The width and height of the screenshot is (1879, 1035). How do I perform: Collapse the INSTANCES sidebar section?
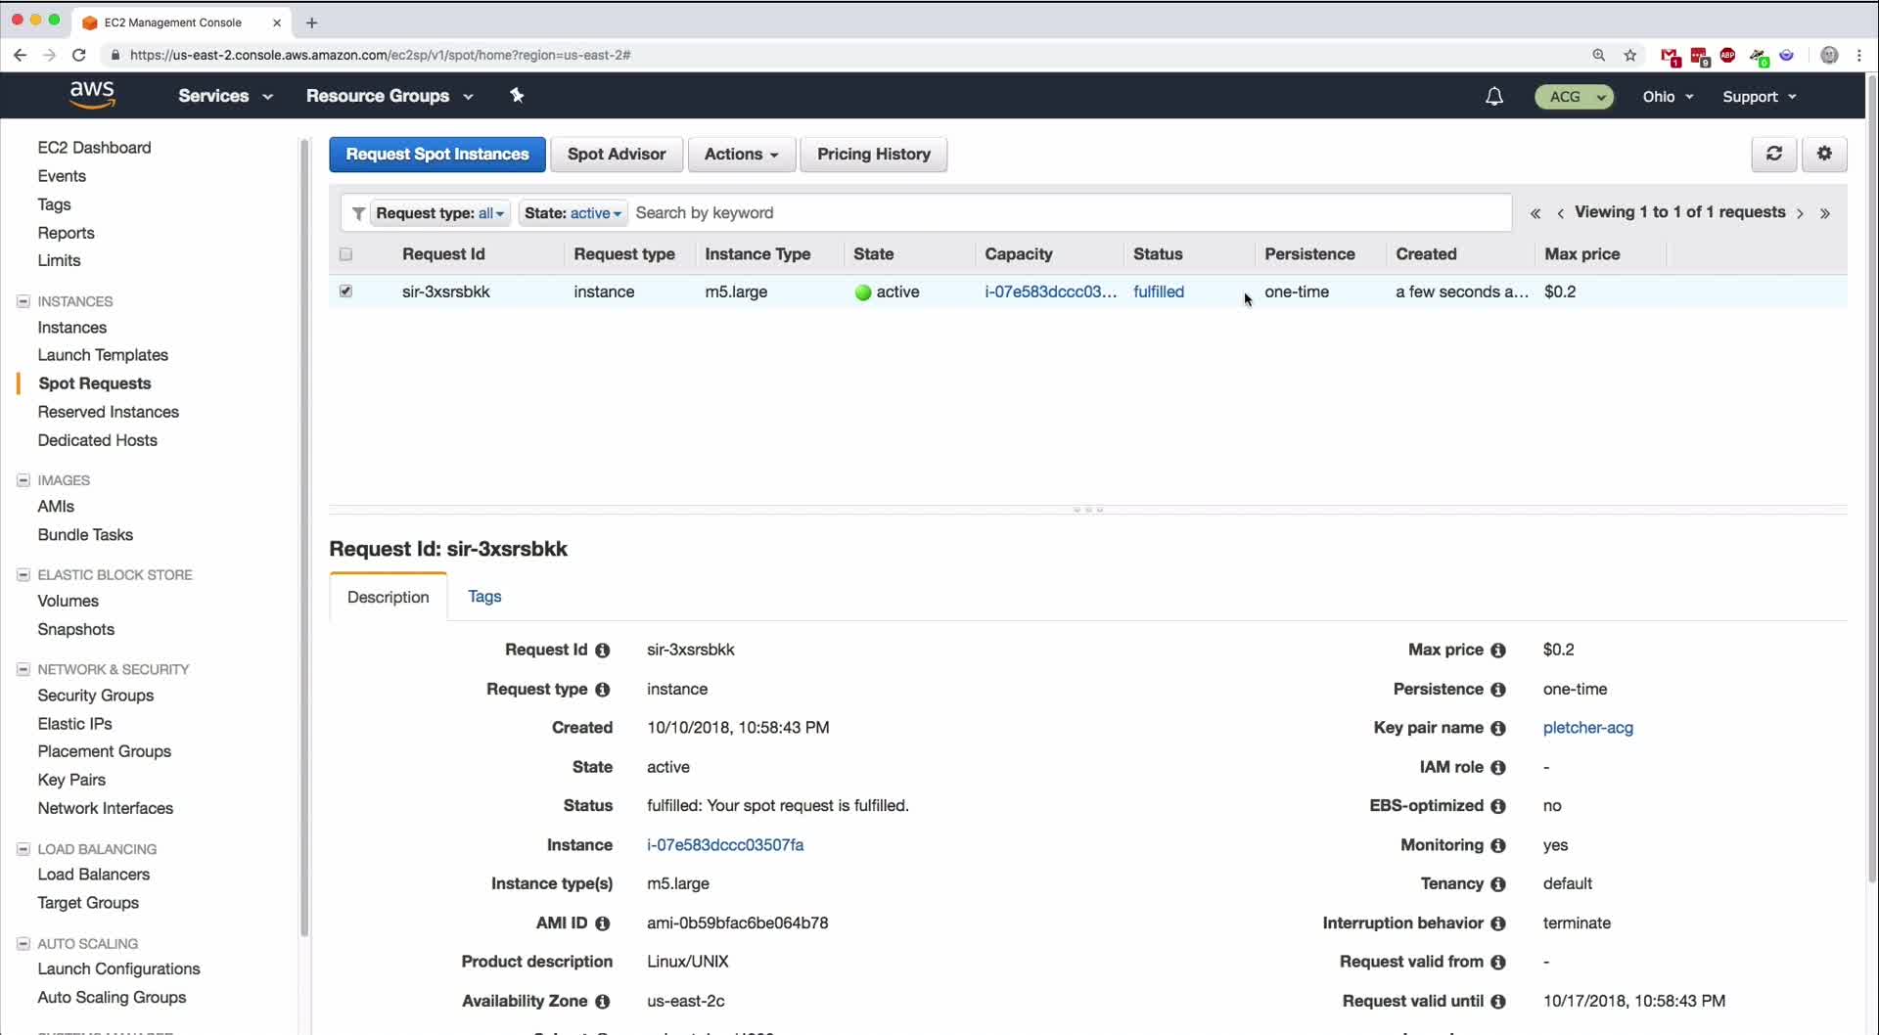[x=23, y=301]
